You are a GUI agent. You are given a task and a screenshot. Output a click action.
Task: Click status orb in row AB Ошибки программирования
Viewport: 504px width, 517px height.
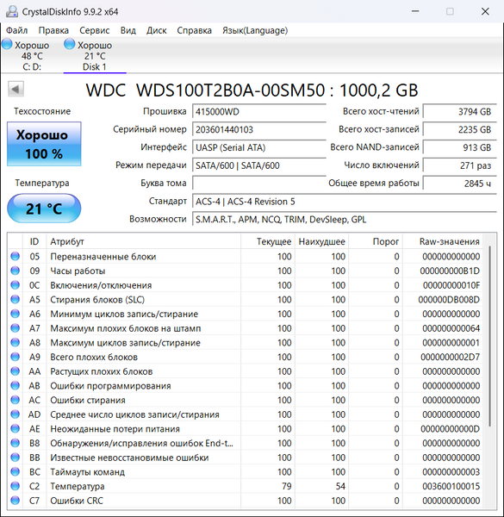(x=16, y=385)
